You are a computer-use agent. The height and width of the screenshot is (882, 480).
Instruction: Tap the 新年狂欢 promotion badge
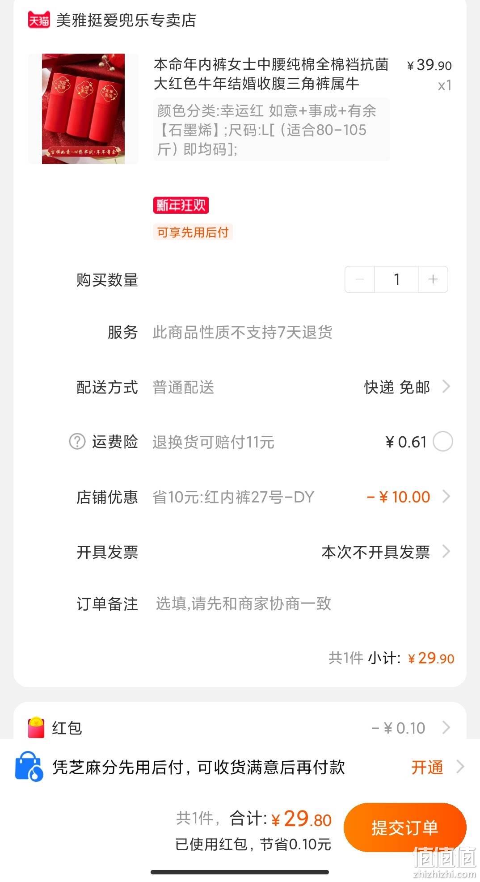[181, 205]
